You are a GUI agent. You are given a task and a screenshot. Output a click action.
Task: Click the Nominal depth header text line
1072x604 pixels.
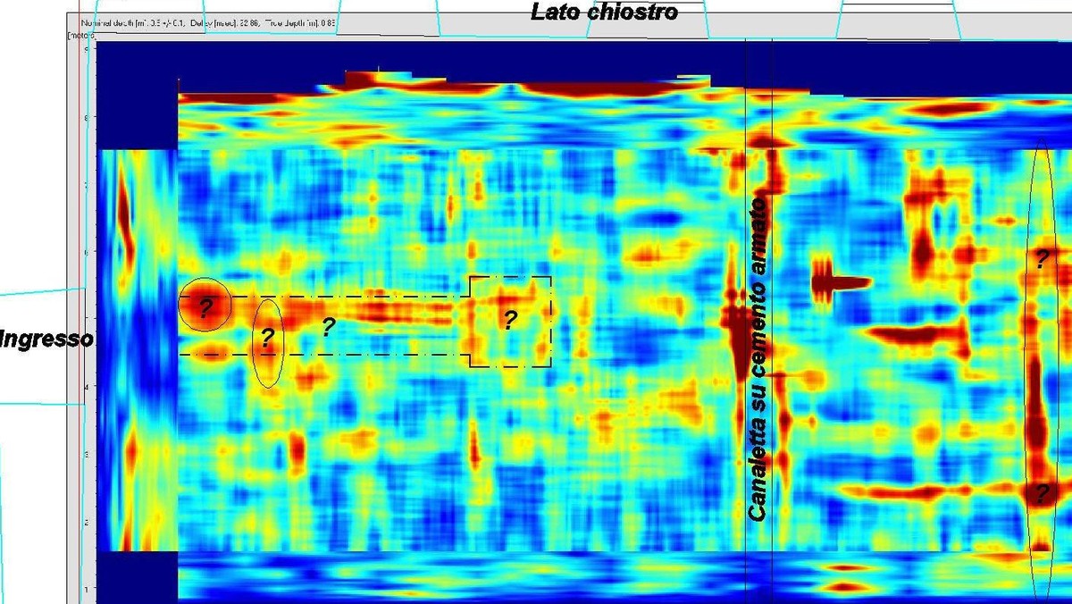(x=210, y=21)
